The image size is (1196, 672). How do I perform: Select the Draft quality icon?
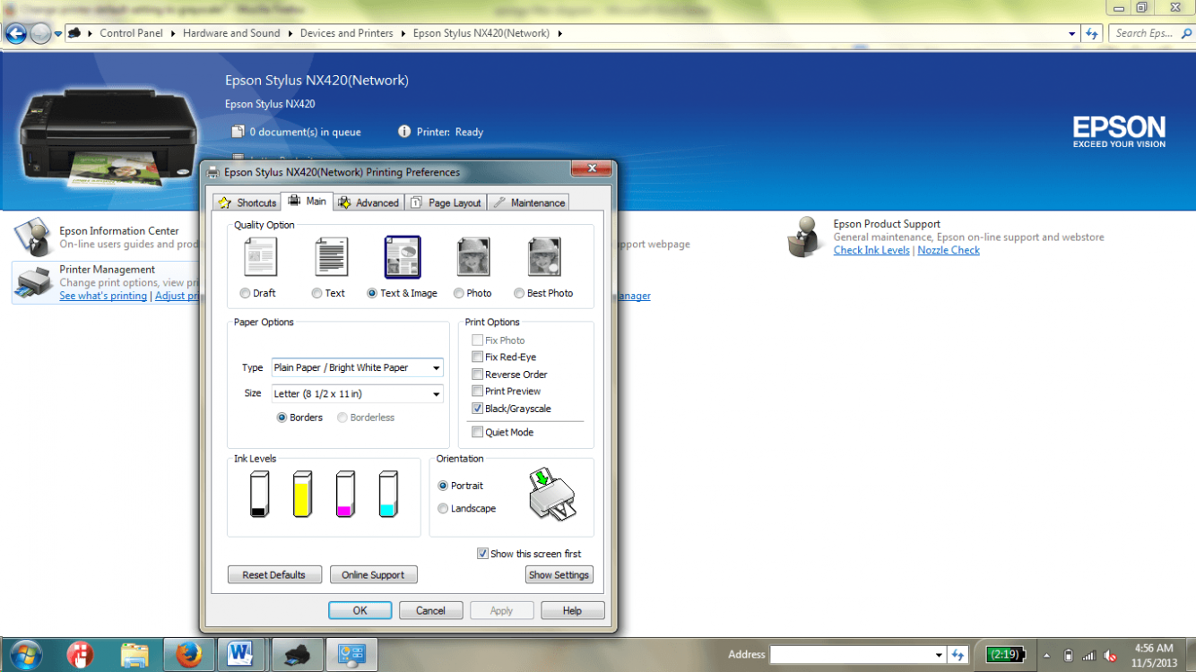coord(260,257)
